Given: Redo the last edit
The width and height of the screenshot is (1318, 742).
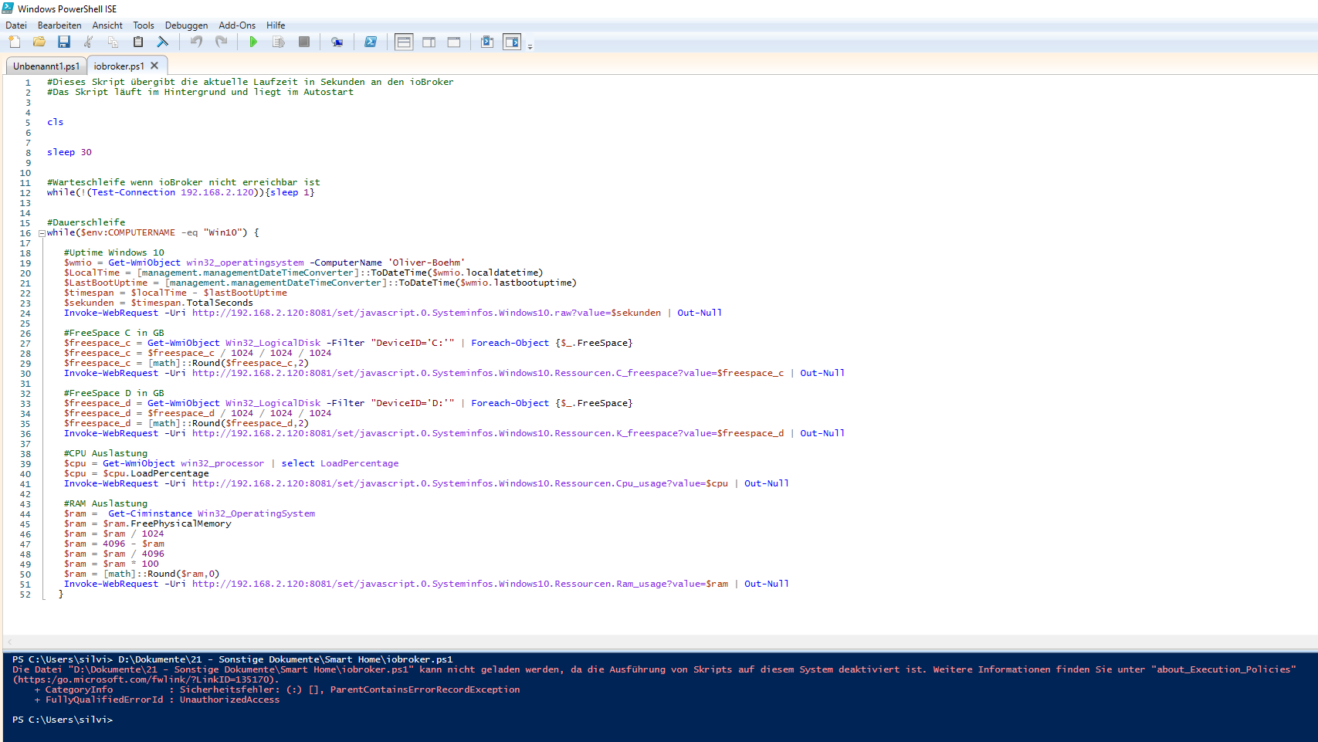Looking at the screenshot, I should tap(222, 42).
